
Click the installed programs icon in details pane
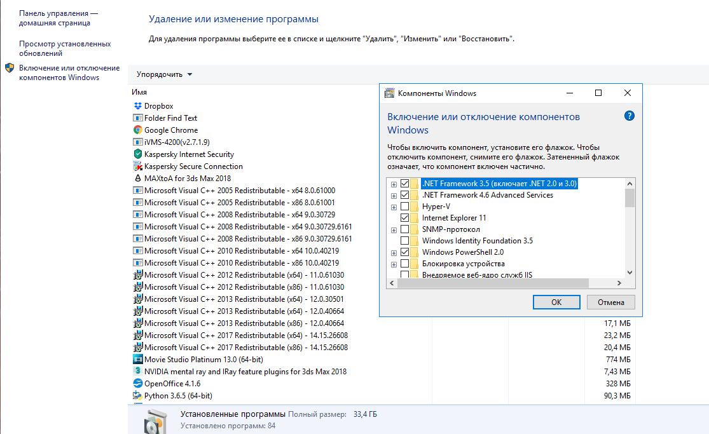coord(155,421)
